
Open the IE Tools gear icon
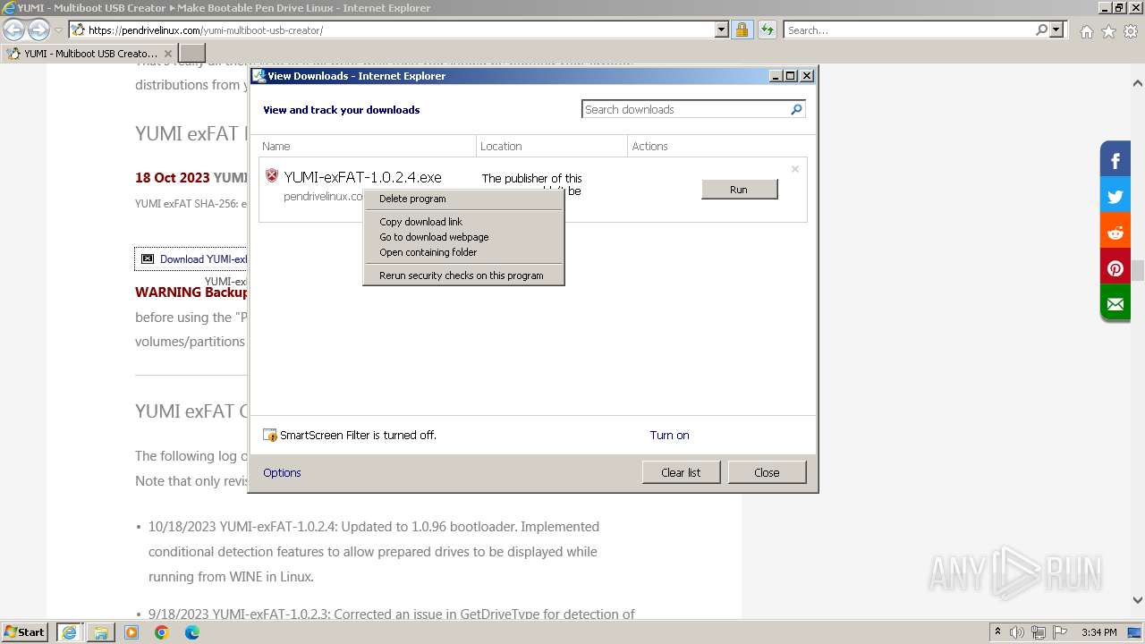tap(1131, 31)
